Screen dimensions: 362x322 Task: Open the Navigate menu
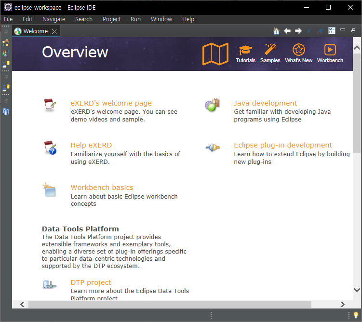click(54, 19)
